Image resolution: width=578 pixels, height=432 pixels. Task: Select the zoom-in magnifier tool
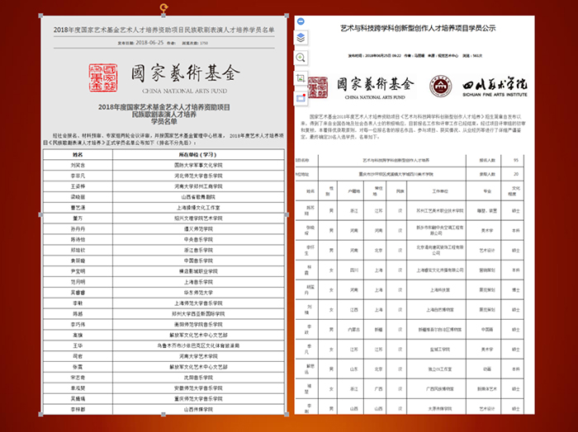point(301,57)
